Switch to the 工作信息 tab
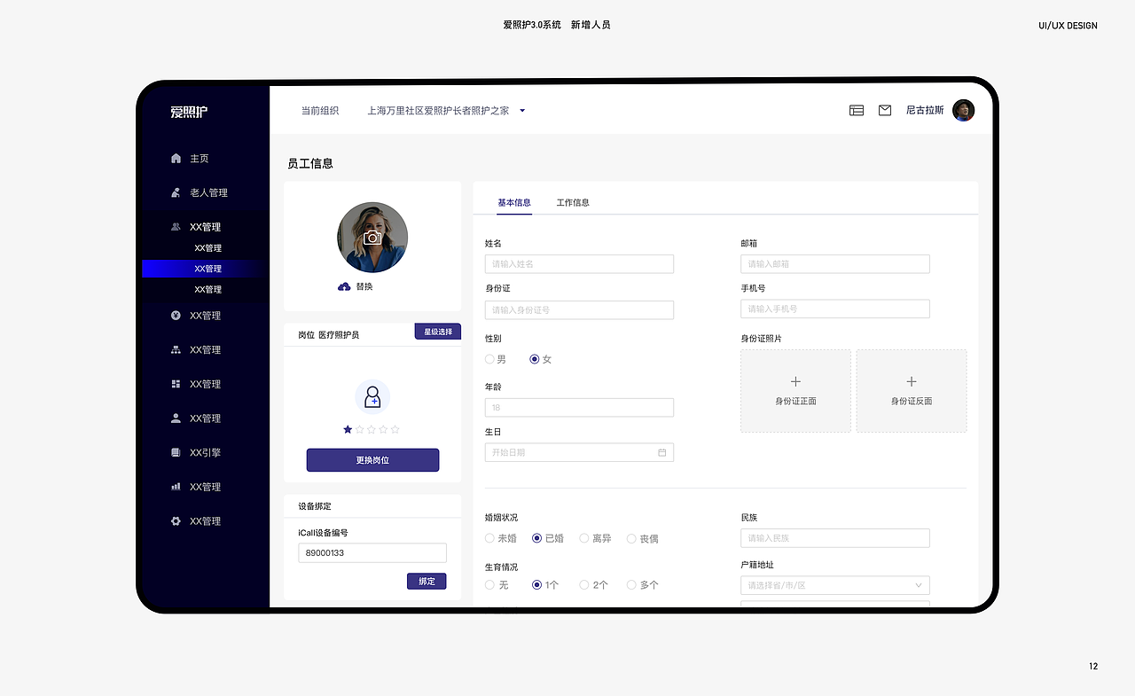Viewport: 1135px width, 696px height. point(573,202)
